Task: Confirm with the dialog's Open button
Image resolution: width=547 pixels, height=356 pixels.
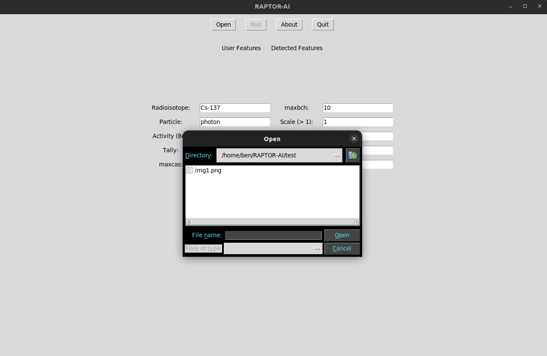Action: pyautogui.click(x=342, y=235)
